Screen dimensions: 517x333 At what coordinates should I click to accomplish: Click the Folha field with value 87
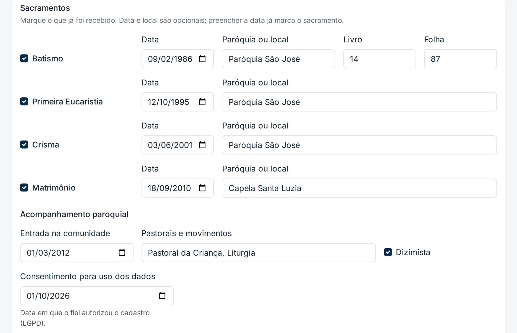tap(460, 59)
